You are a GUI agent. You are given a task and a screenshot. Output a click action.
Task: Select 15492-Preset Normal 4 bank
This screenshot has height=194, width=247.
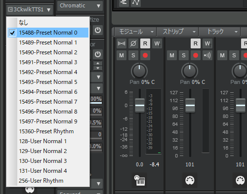coord(48,72)
